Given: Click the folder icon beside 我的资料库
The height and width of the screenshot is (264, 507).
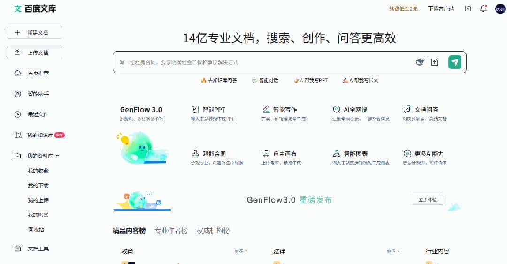Looking at the screenshot, I should pyautogui.click(x=18, y=156).
